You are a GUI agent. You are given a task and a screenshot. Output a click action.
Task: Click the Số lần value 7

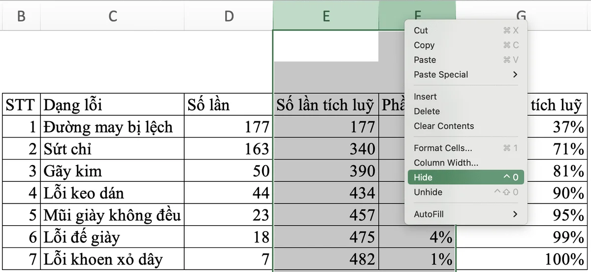(x=229, y=259)
